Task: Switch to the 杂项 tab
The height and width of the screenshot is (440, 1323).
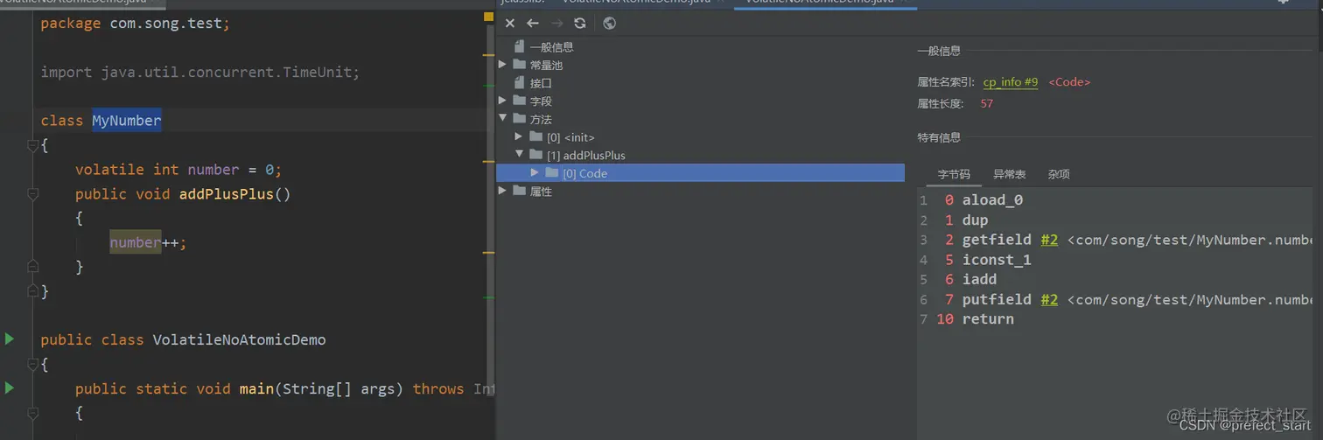Action: [x=1059, y=174]
